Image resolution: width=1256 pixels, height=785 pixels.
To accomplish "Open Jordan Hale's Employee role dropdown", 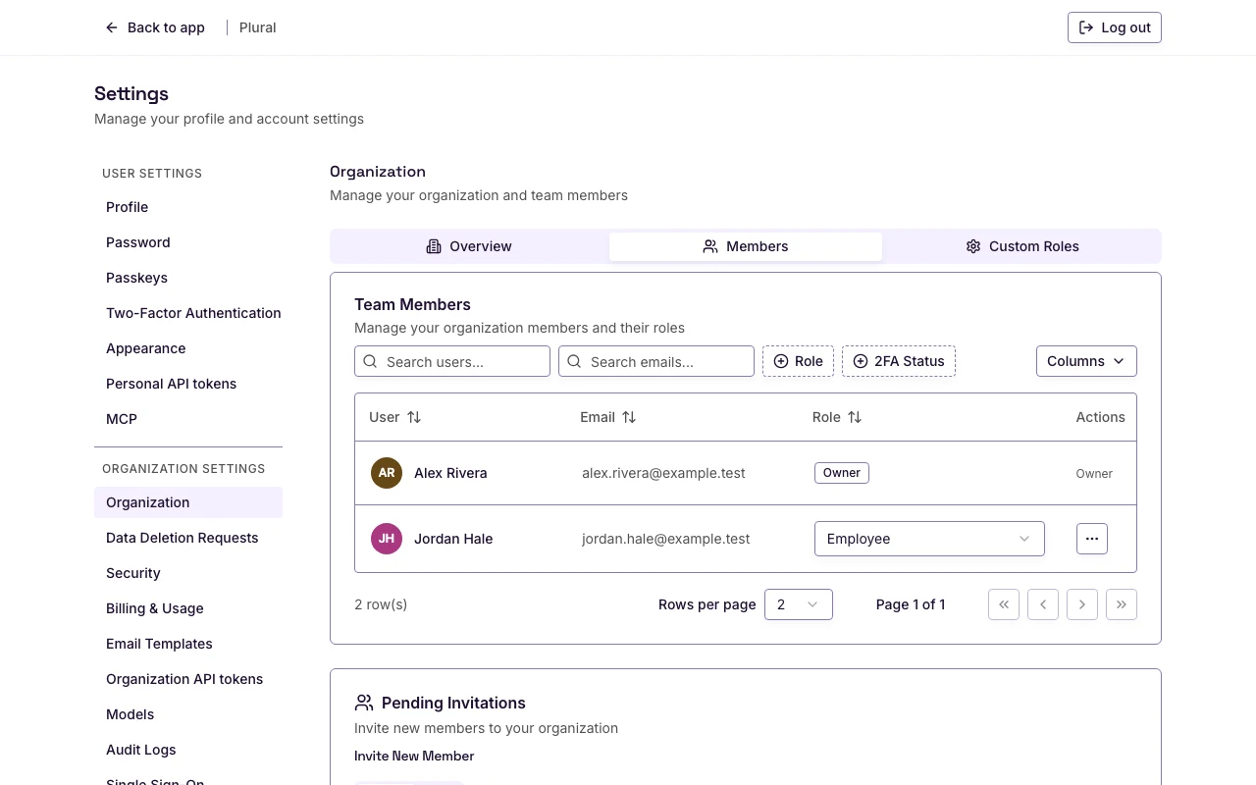I will click(x=929, y=539).
